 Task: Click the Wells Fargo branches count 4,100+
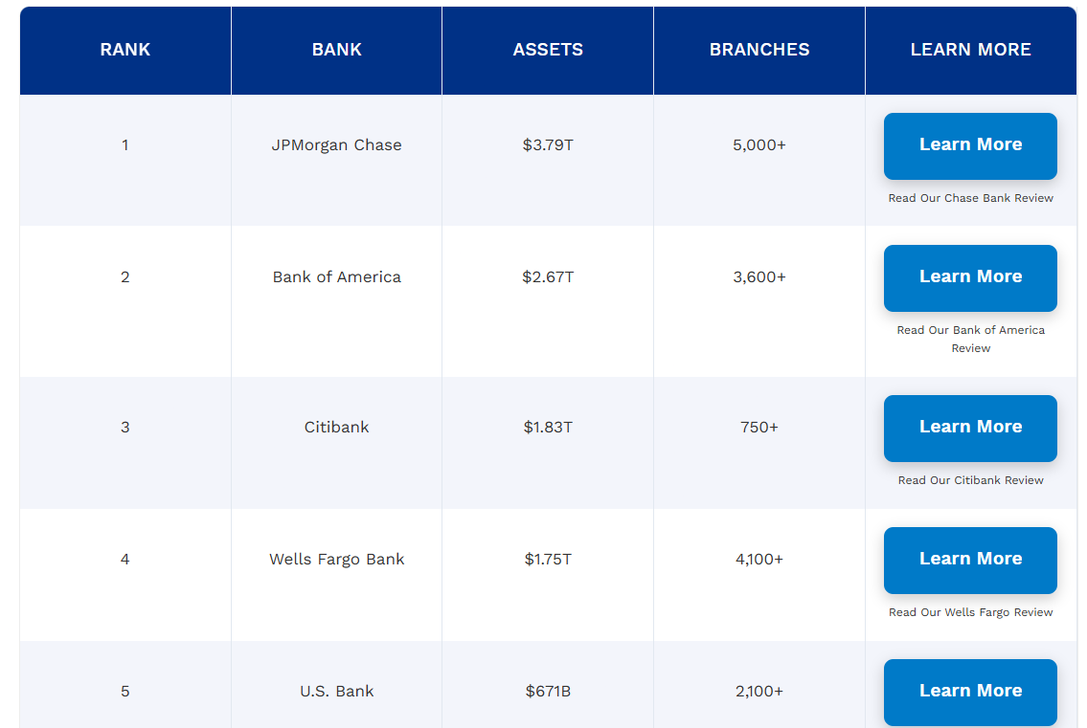pos(759,560)
